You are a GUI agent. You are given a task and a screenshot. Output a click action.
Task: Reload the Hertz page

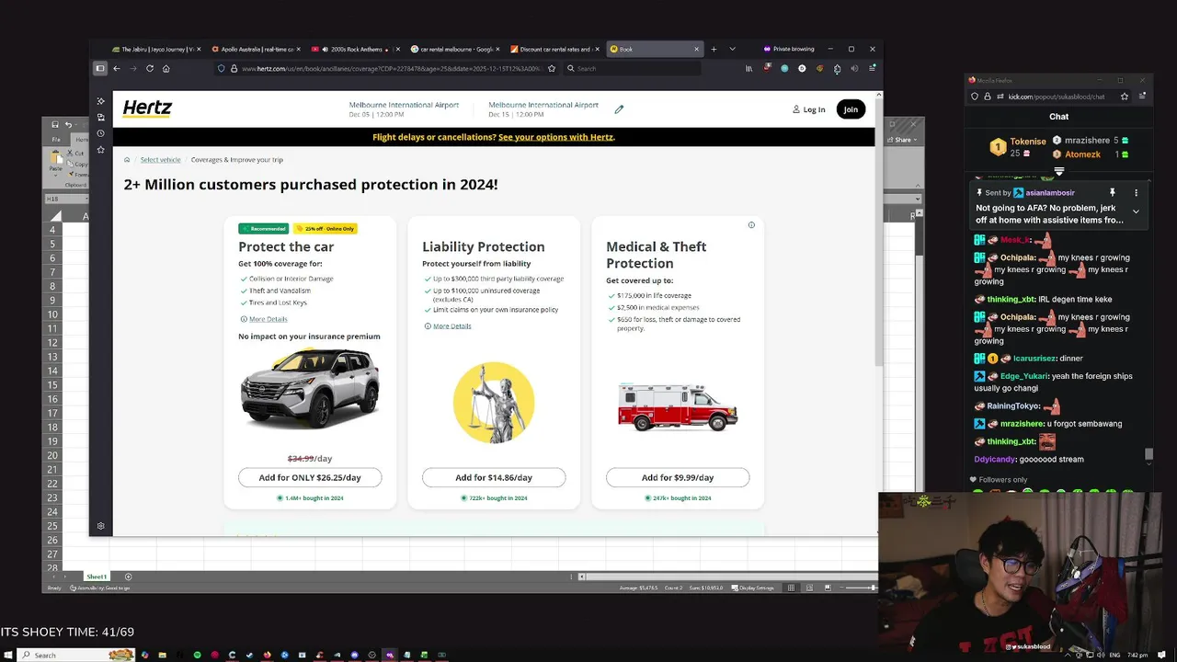pos(150,68)
